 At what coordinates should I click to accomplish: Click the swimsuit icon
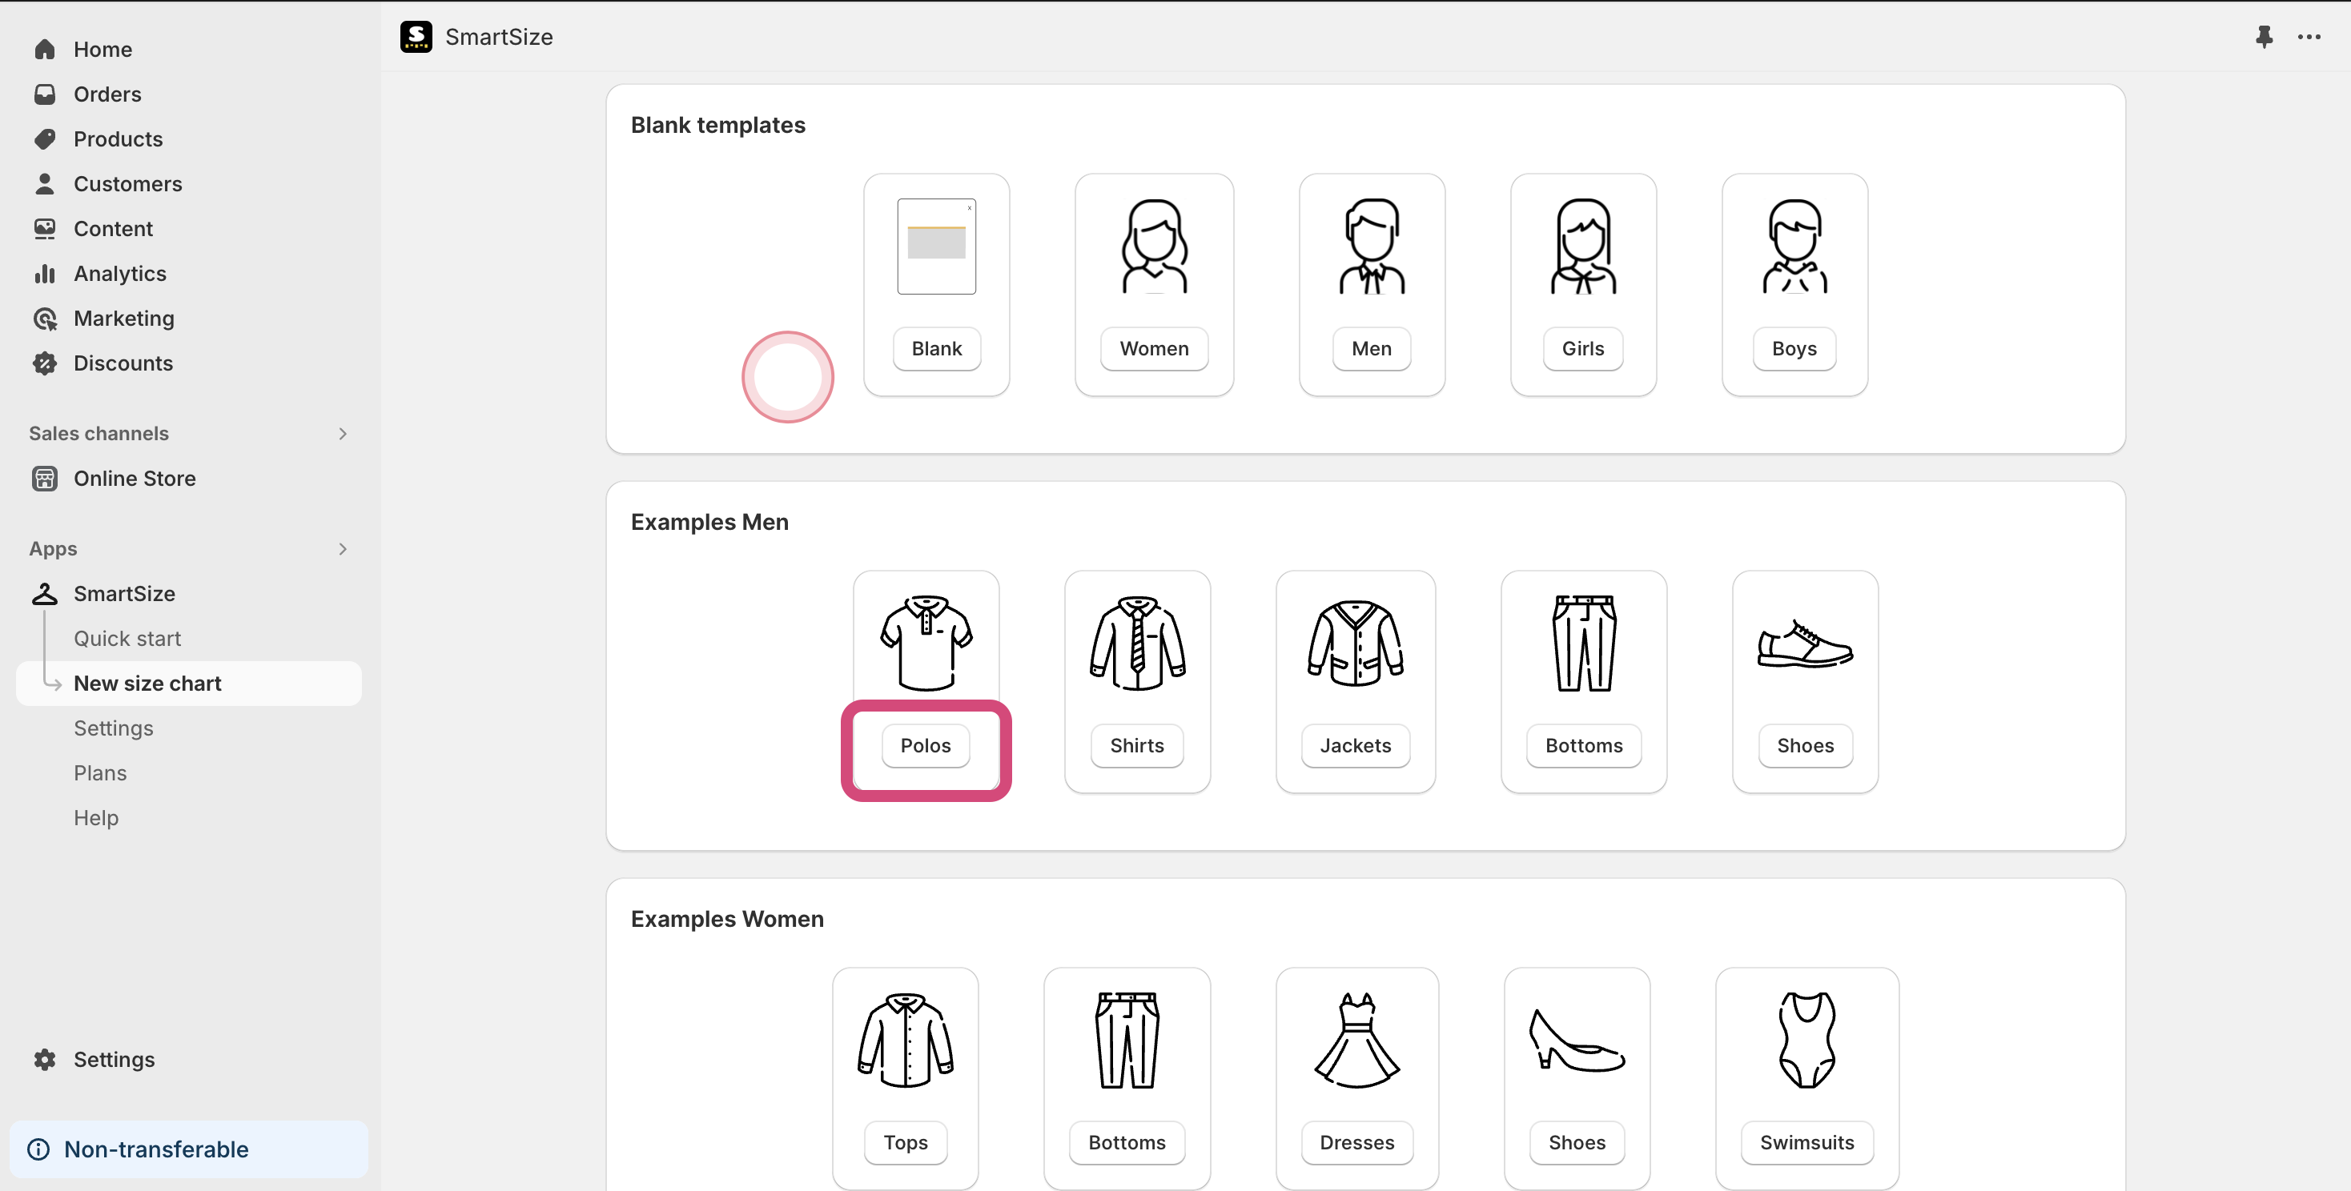click(x=1807, y=1040)
